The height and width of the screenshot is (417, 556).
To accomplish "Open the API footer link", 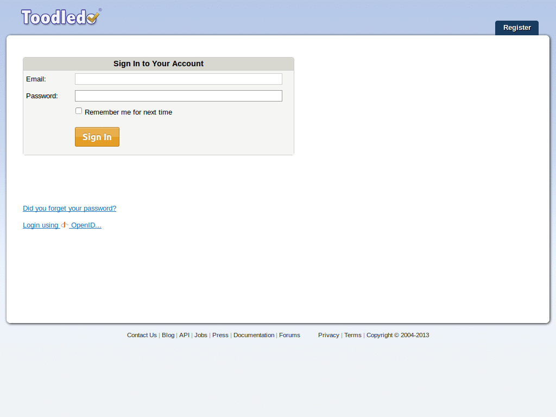I will (x=185, y=335).
